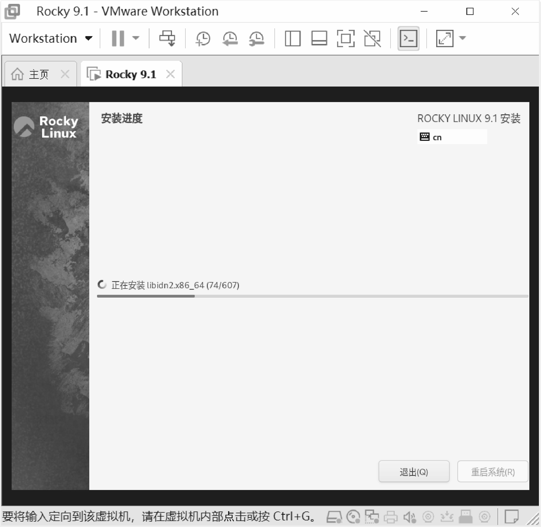The width and height of the screenshot is (541, 527).
Task: Toggle the library sidebar panel
Action: [293, 38]
